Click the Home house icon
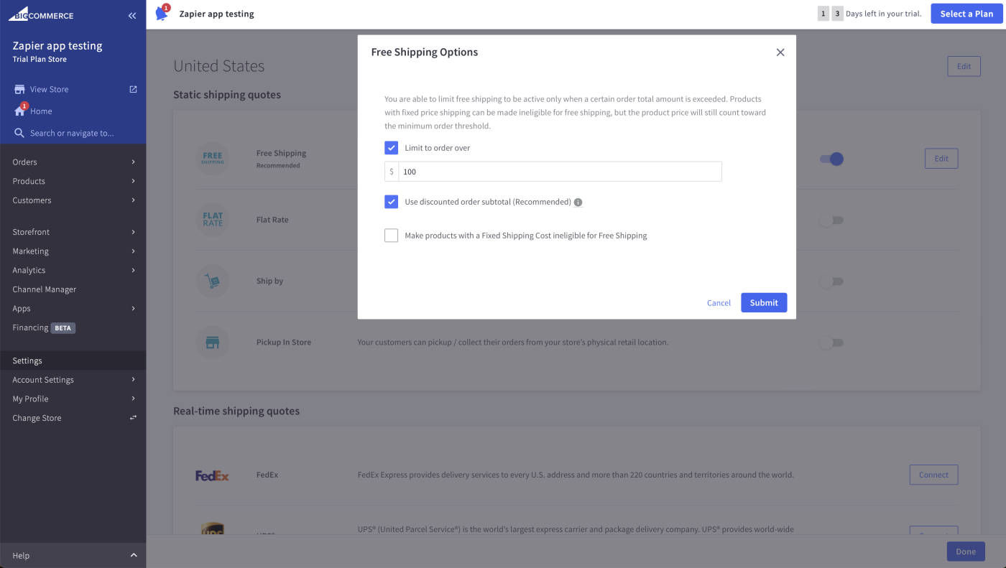The width and height of the screenshot is (1006, 568). pos(20,111)
